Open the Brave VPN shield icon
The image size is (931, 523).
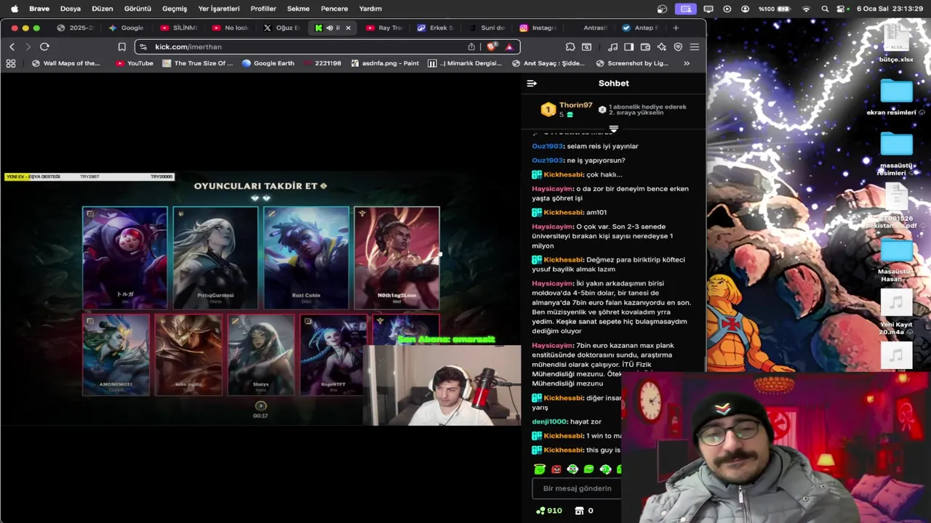(678, 46)
